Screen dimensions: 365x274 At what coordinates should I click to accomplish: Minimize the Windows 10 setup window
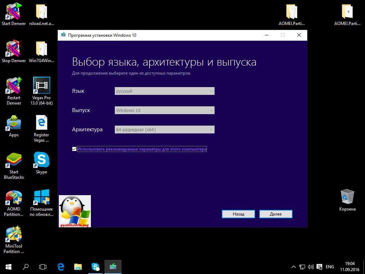tap(267, 35)
